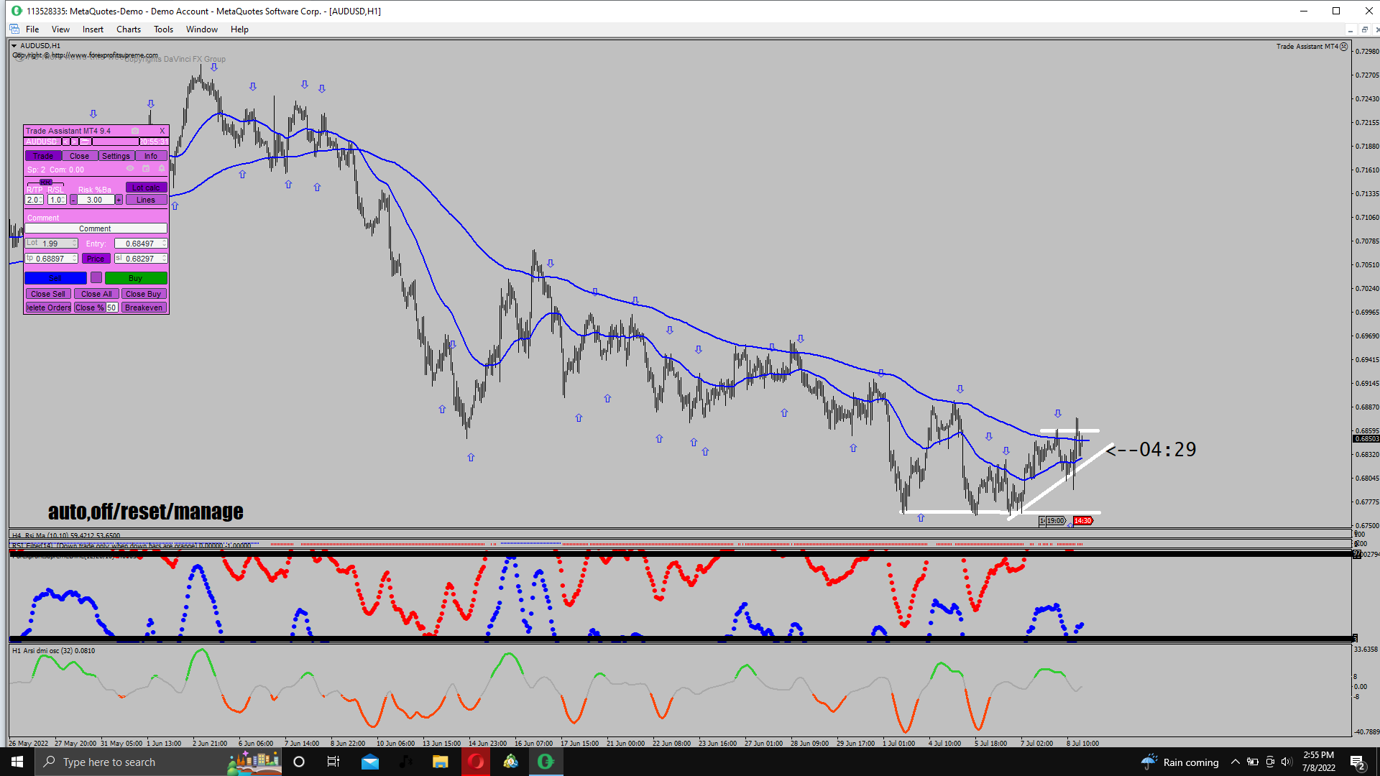Open the Charts menu

[x=129, y=29]
